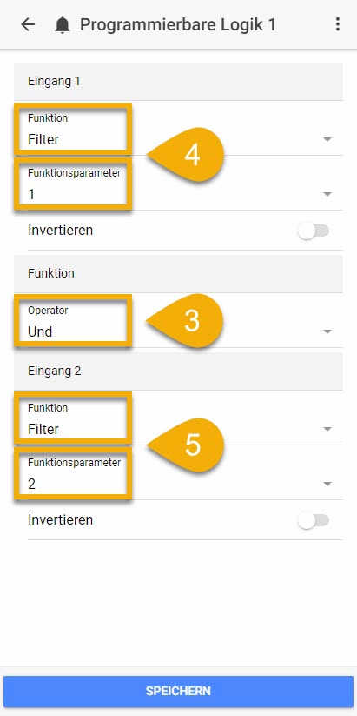Viewport: 357px width, 716px height.
Task: Click the 'Eingang 2' section header
Action: coord(178,371)
